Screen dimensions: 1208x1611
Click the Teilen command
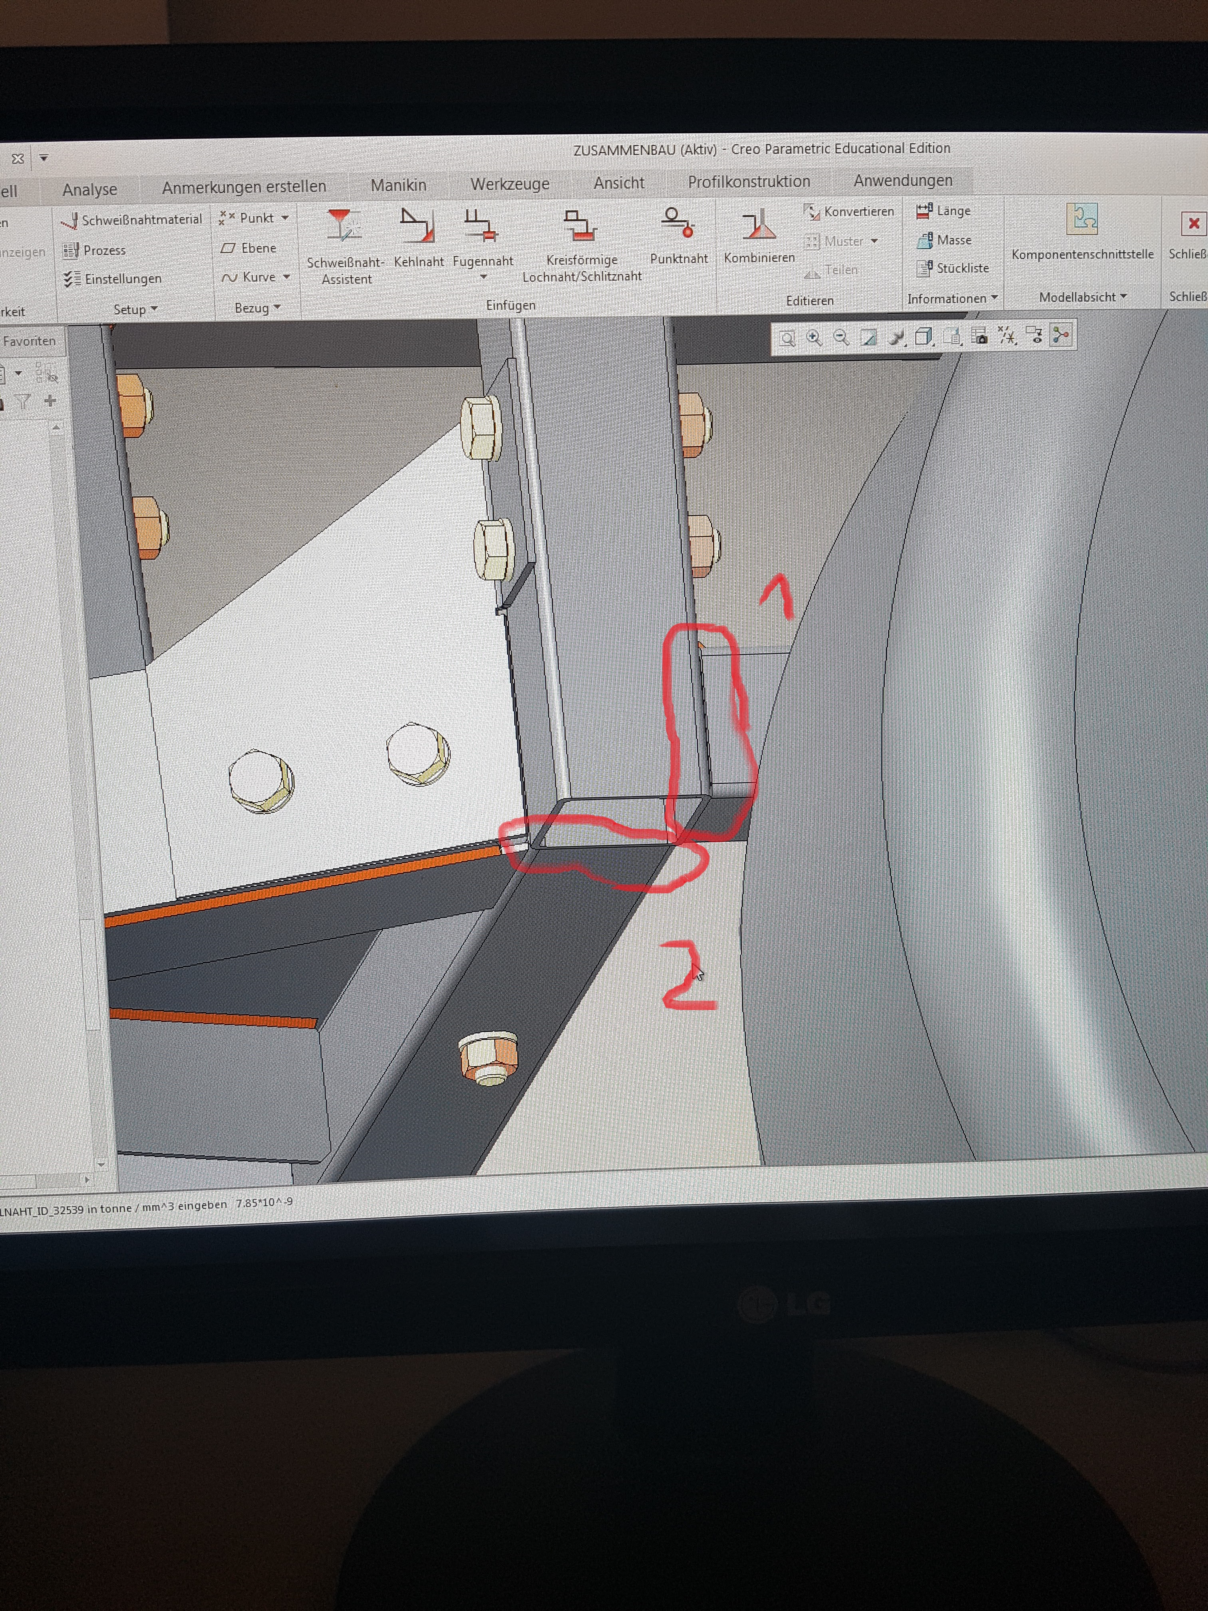(832, 271)
